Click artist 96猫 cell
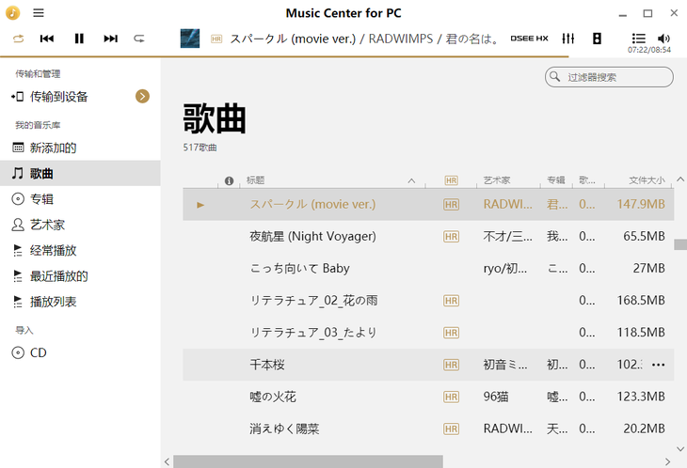Screen dimensions: 687x468 [496, 397]
